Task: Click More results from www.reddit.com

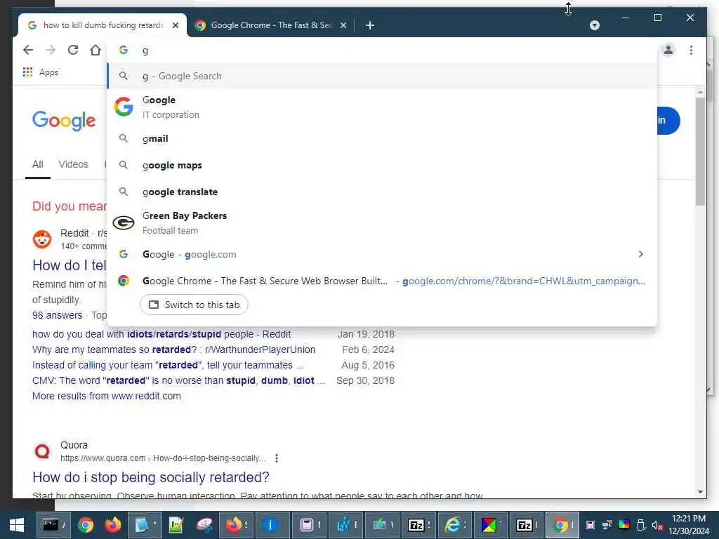Action: pos(107,396)
